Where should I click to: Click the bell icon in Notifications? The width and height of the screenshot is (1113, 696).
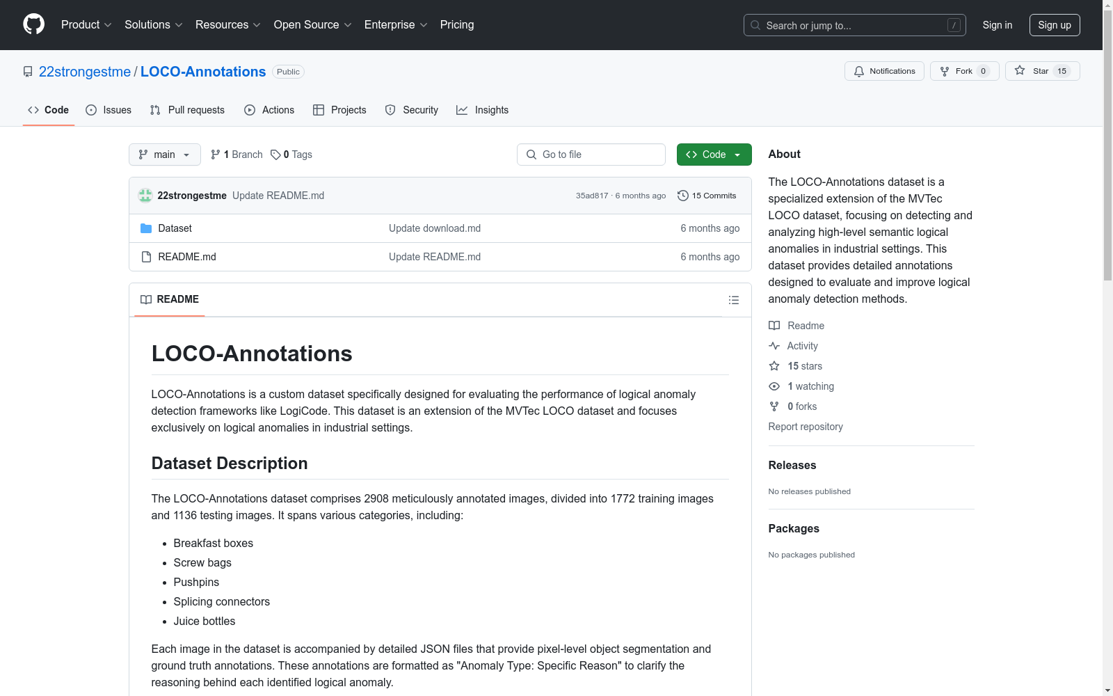(x=859, y=71)
